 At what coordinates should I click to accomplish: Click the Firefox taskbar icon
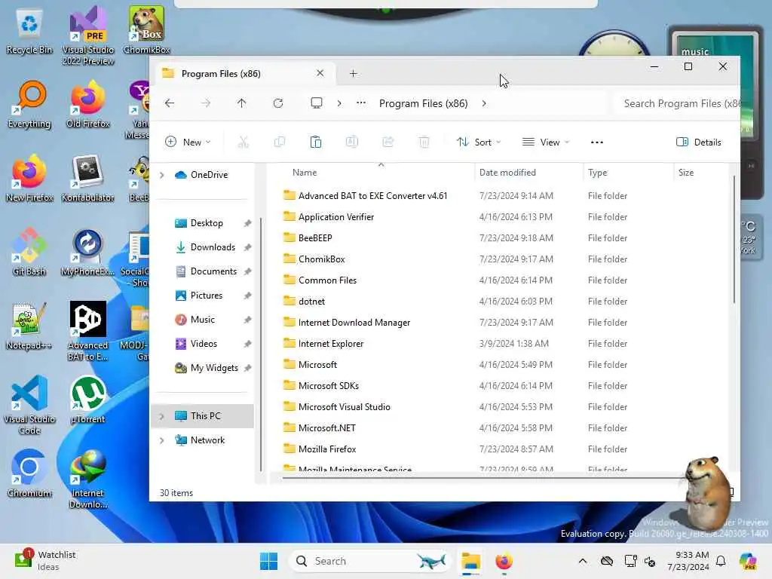point(504,561)
